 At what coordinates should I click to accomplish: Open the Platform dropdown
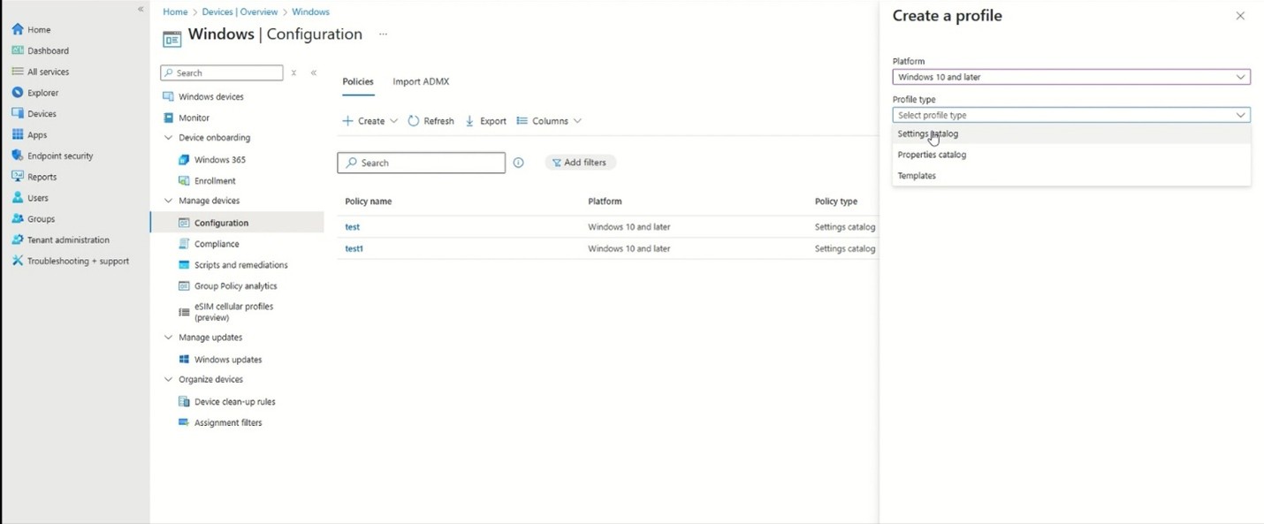click(x=1070, y=77)
